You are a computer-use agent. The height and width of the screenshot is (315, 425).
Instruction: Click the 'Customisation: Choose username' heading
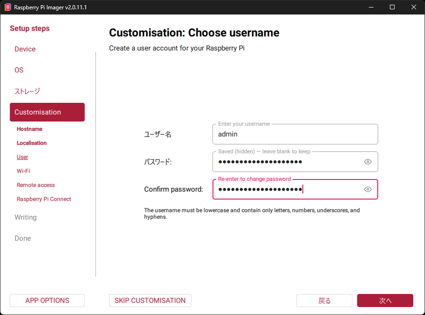coord(194,33)
